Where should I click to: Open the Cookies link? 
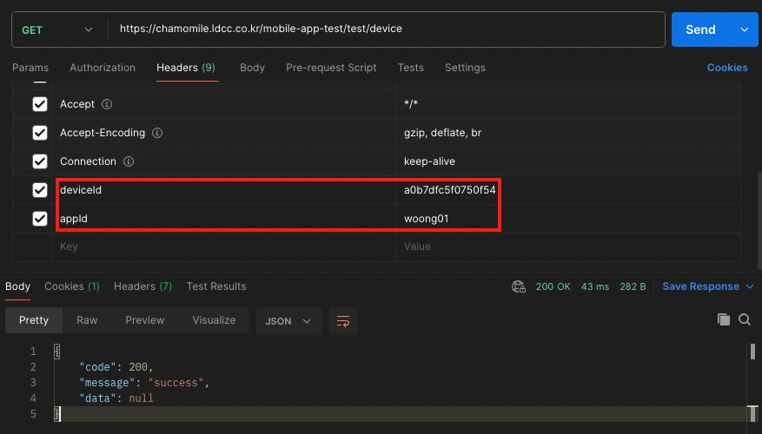coord(727,68)
